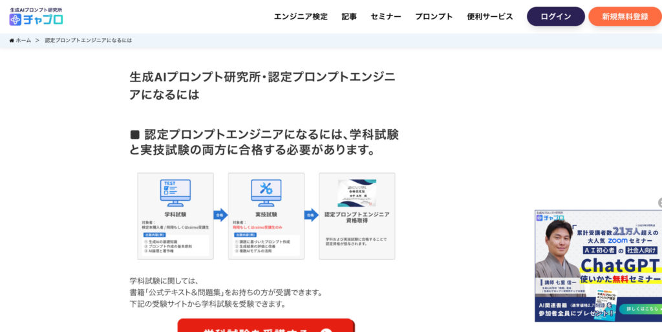Open the 便利サービス menu item

tap(490, 16)
